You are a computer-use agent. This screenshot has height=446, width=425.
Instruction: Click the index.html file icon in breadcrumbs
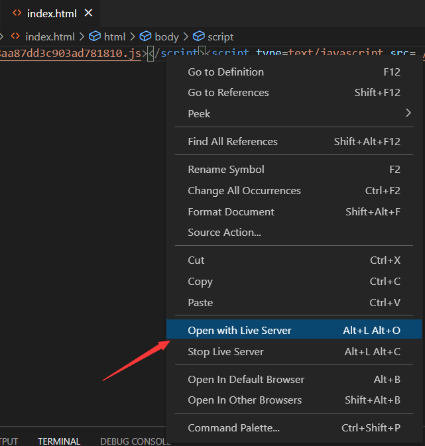(x=15, y=36)
